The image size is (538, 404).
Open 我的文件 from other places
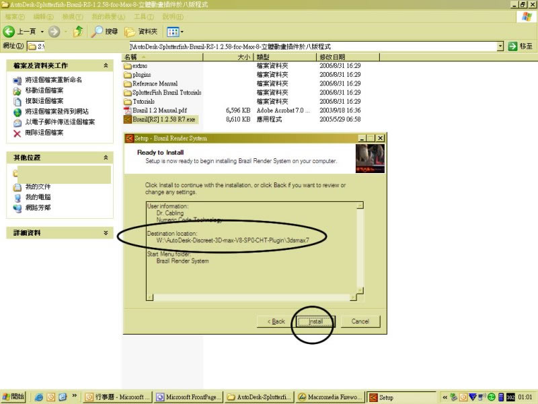click(x=32, y=187)
